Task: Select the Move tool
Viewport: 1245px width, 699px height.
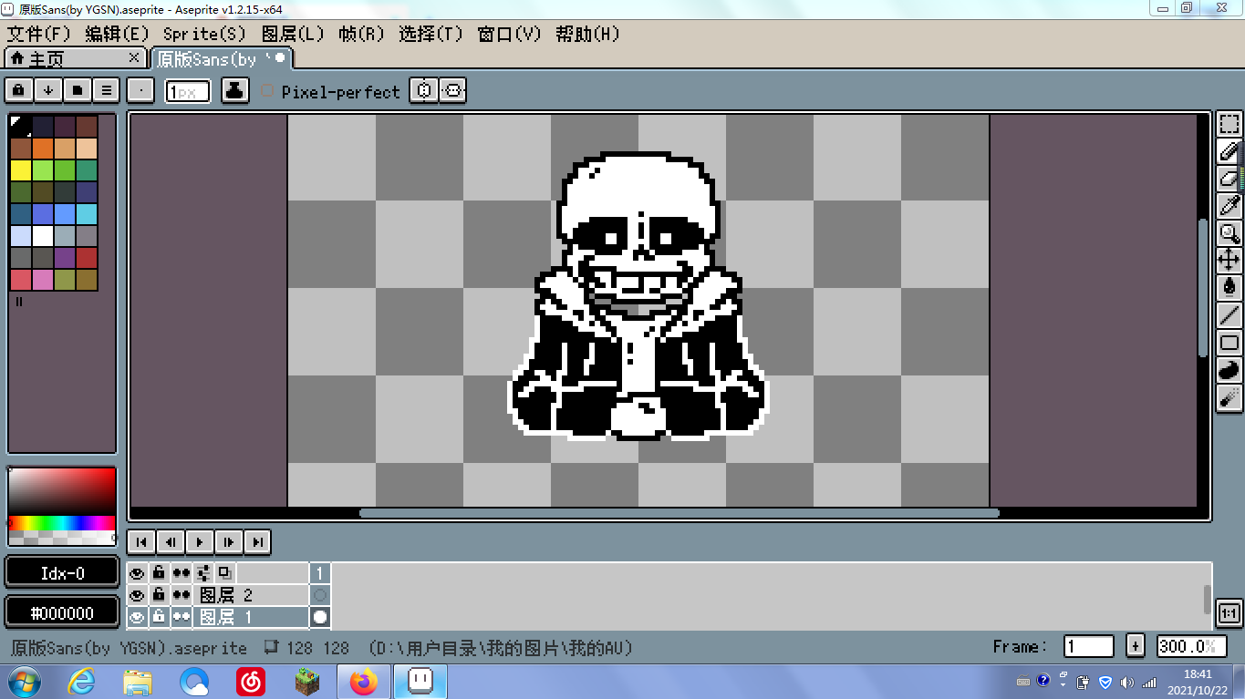Action: (x=1229, y=261)
